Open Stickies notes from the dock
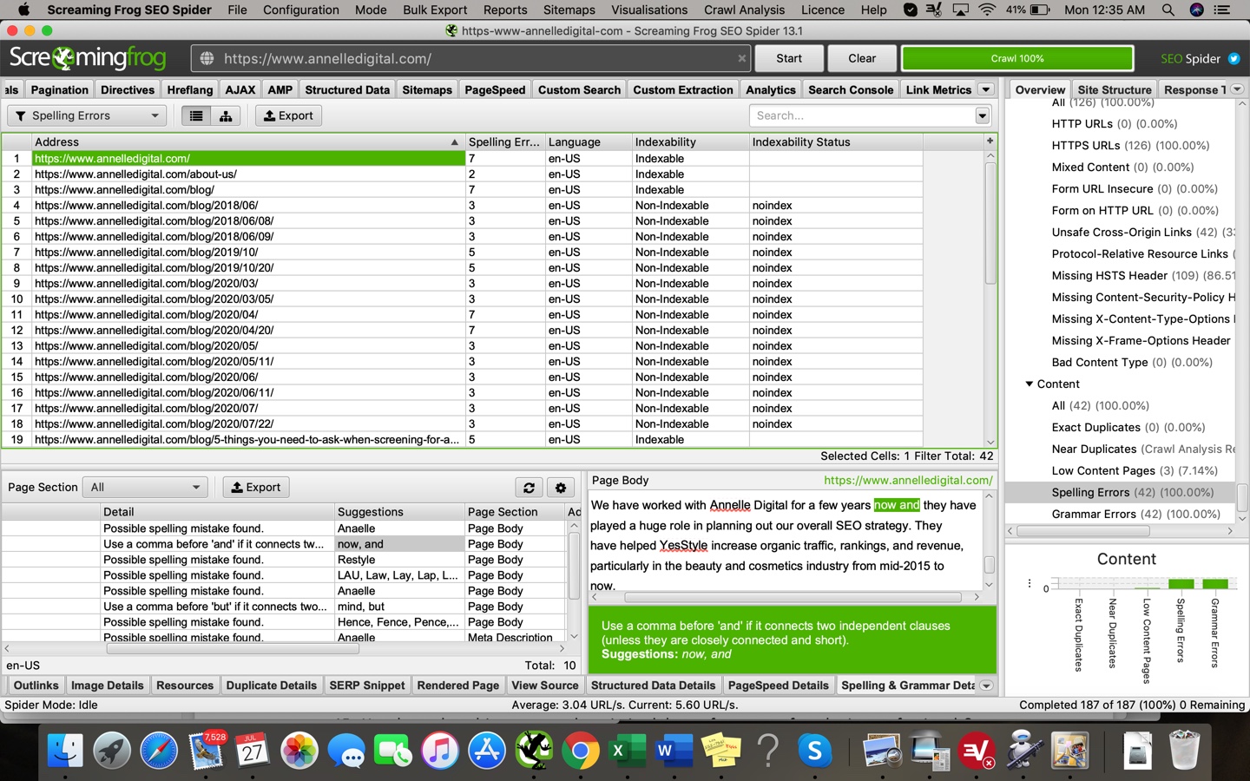 720,751
